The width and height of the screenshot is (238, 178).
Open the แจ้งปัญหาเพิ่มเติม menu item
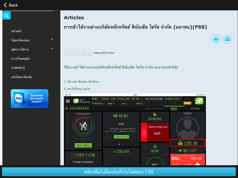pos(22,77)
